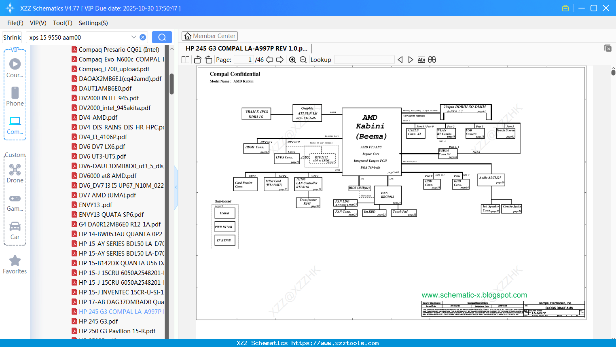Click the binoculars search icon

[432, 59]
